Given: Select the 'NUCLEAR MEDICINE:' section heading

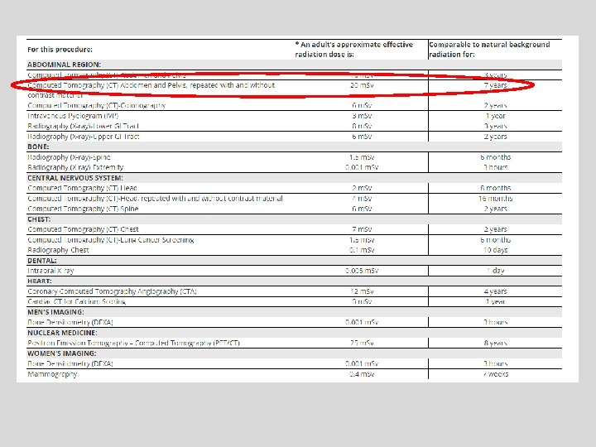Looking at the screenshot, I should tap(62, 333).
